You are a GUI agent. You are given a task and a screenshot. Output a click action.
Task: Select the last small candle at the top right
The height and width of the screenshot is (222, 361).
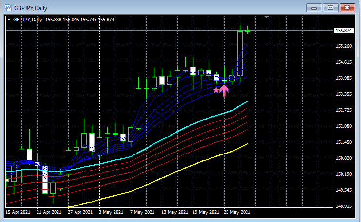247,31
